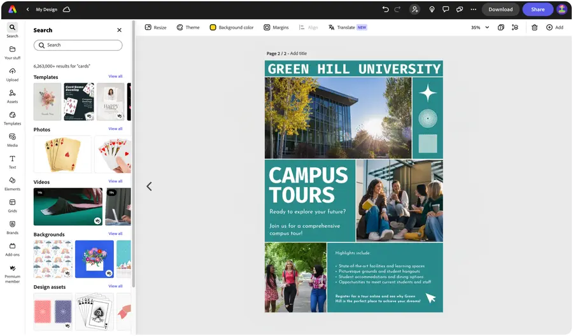
Task: Open the Brands panel
Action: (x=13, y=228)
